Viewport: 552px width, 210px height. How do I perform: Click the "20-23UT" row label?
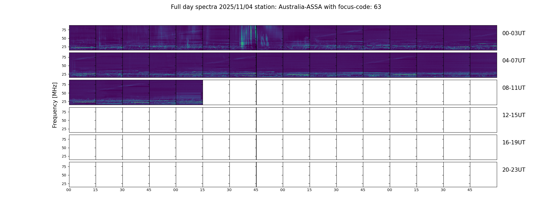pyautogui.click(x=514, y=170)
